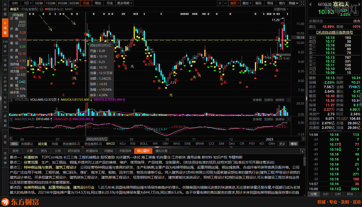Open 设置均线 dropdown
The image size is (362, 207).
[x=281, y=9]
